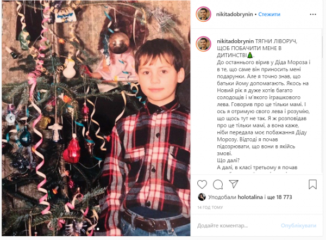Click the 14 год тому timestamp
This screenshot has width=326, height=240.
(x=210, y=207)
